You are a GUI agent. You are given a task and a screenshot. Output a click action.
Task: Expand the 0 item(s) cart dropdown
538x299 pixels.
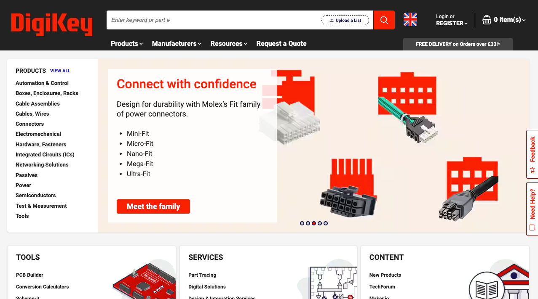click(x=509, y=20)
